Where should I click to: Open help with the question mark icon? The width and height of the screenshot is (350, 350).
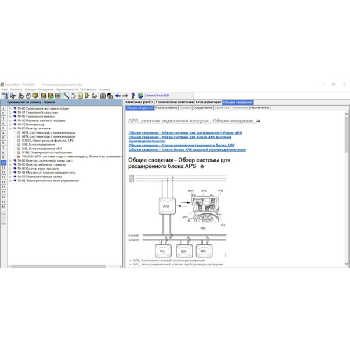tap(133, 95)
